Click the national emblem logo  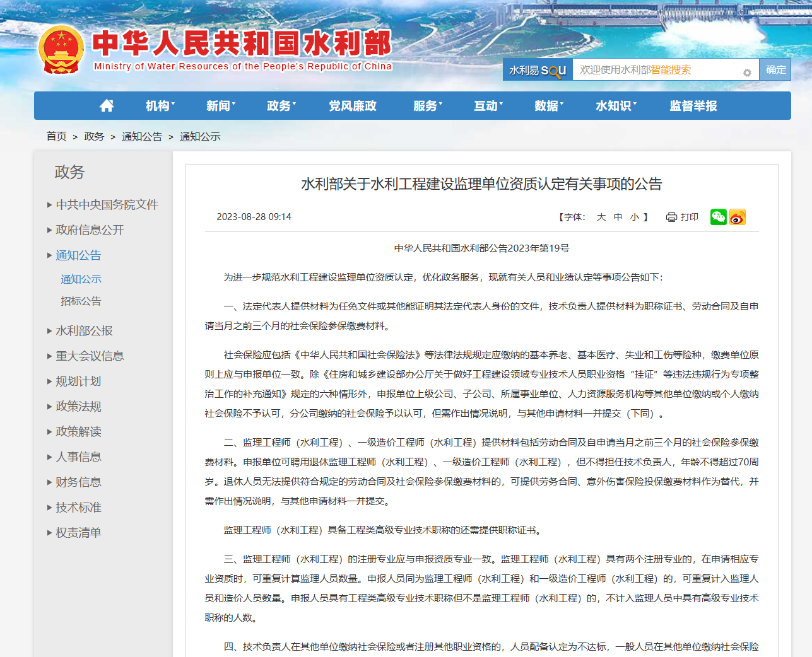[61, 50]
